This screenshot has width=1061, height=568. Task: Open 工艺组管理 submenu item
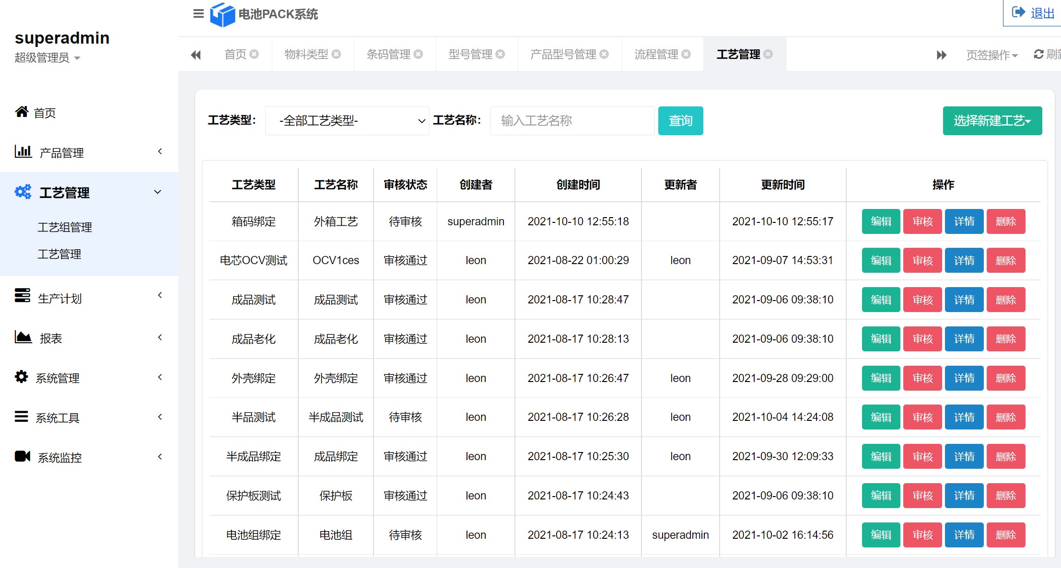click(x=65, y=227)
